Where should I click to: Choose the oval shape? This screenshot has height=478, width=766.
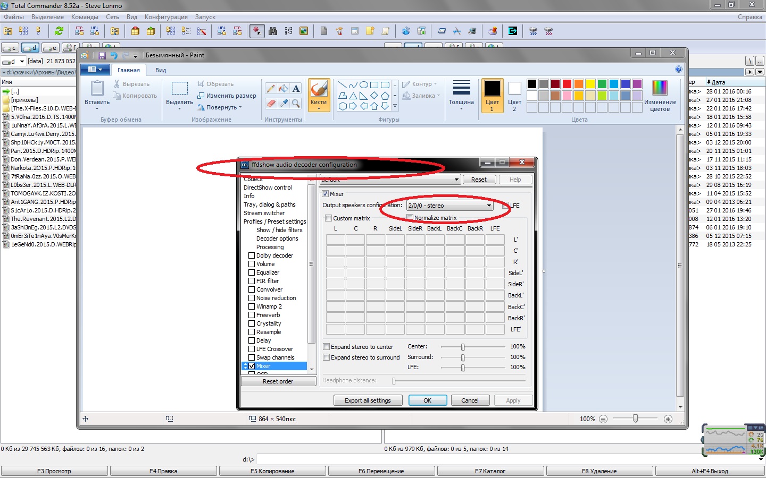pos(364,85)
